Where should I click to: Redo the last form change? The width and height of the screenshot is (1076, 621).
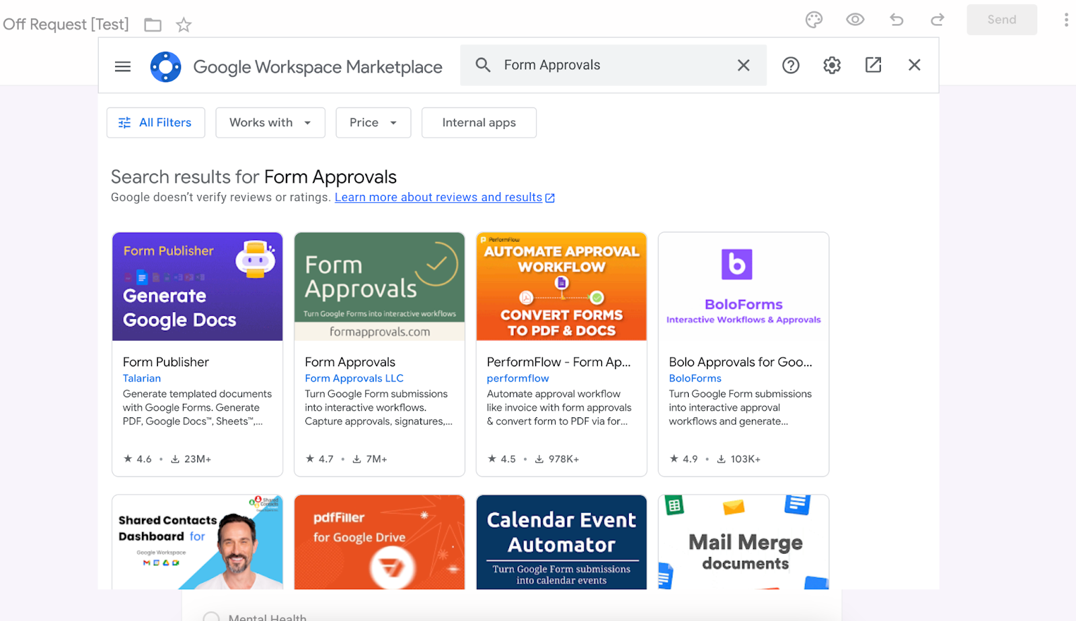coord(937,20)
